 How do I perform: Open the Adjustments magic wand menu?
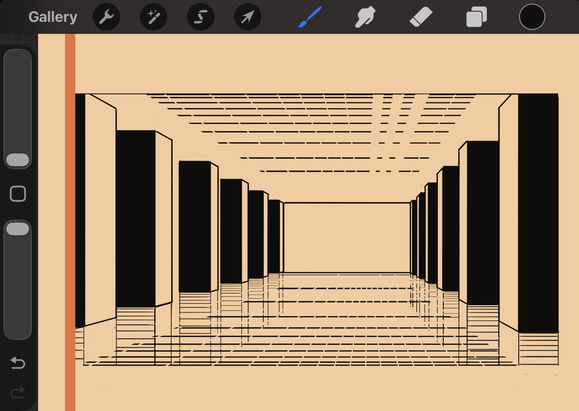click(x=154, y=17)
